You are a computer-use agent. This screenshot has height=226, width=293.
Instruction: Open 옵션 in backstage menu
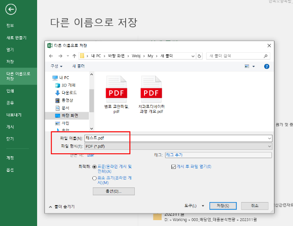(x=10, y=170)
